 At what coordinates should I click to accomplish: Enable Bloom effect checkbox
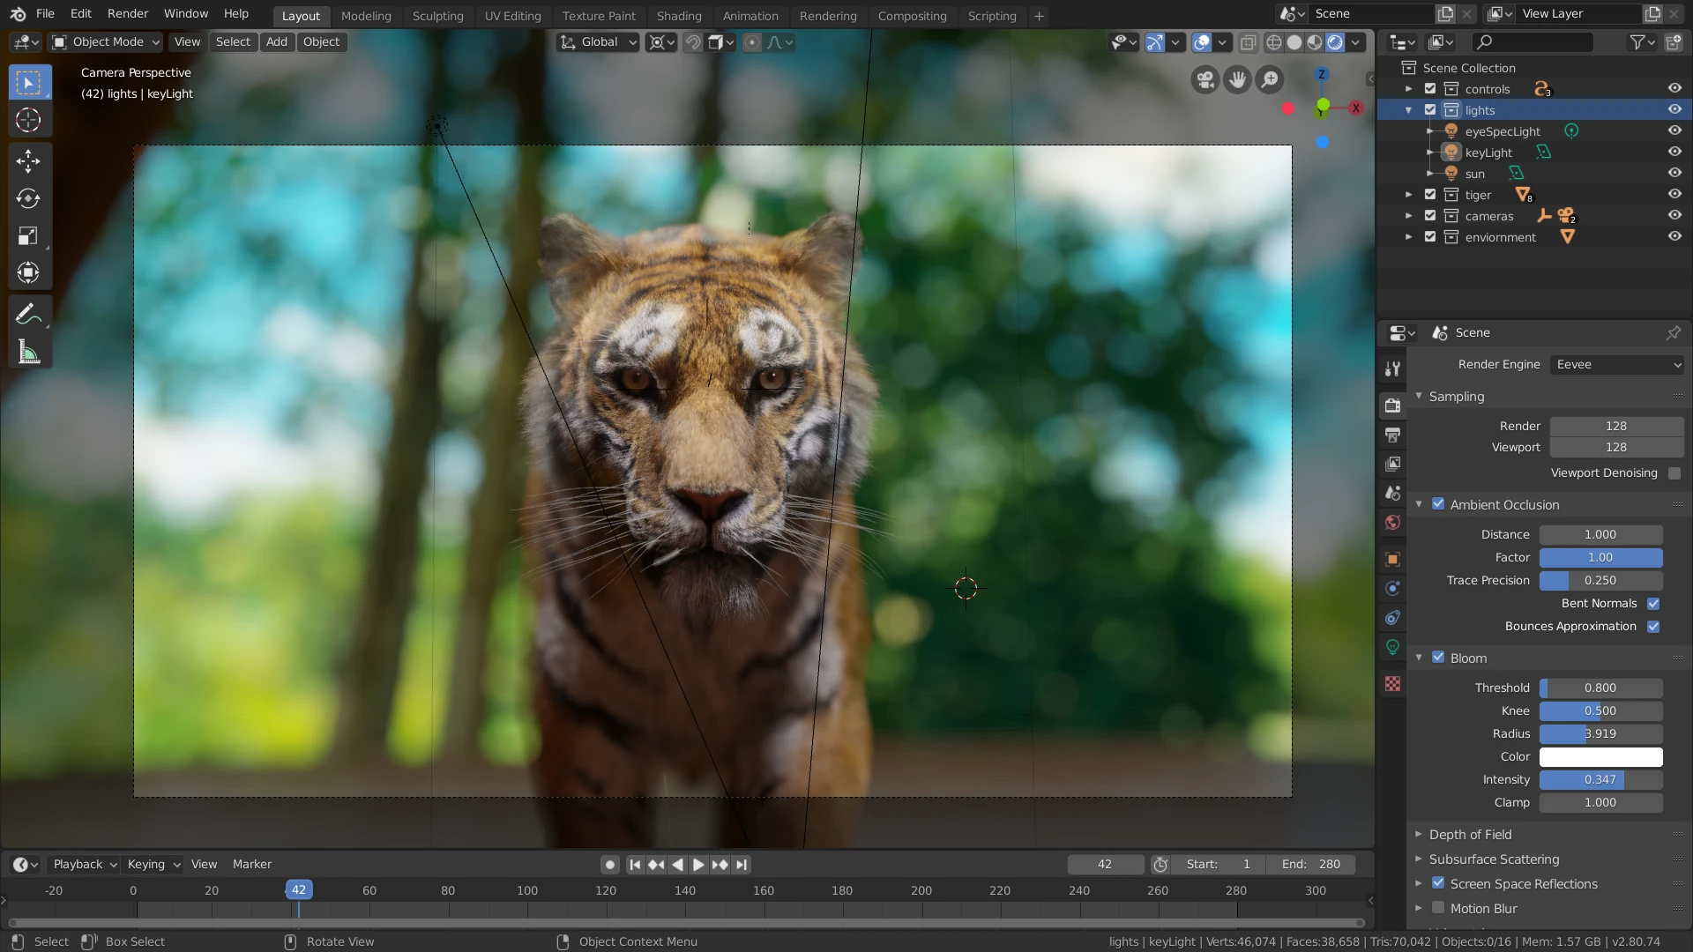(x=1438, y=658)
